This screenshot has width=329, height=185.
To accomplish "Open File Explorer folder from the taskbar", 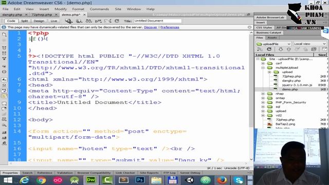I will tap(156, 180).
